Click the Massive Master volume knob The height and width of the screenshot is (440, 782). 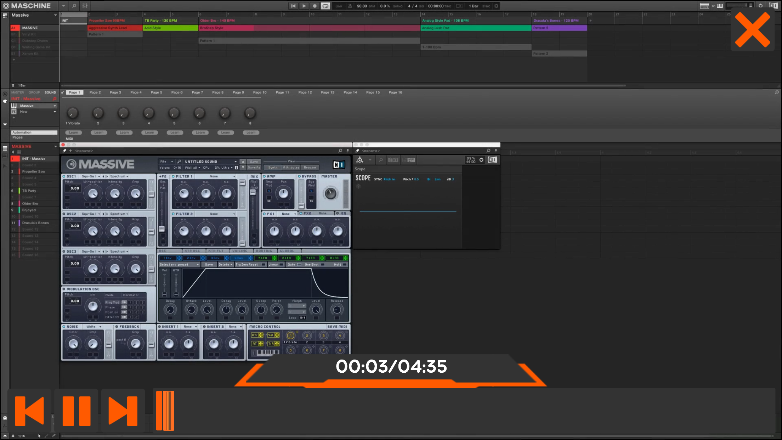[330, 193]
